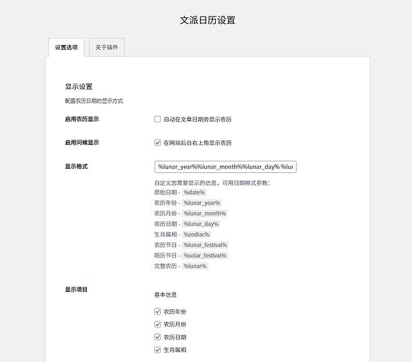
Task: Click the %date% format code
Action: click(194, 193)
